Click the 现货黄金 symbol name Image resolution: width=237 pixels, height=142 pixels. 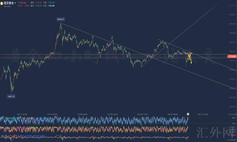pyautogui.click(x=9, y=3)
